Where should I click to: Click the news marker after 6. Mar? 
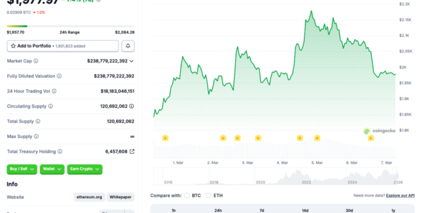[371, 138]
